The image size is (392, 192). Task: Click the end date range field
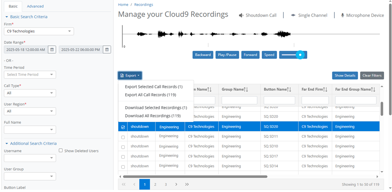(81, 50)
